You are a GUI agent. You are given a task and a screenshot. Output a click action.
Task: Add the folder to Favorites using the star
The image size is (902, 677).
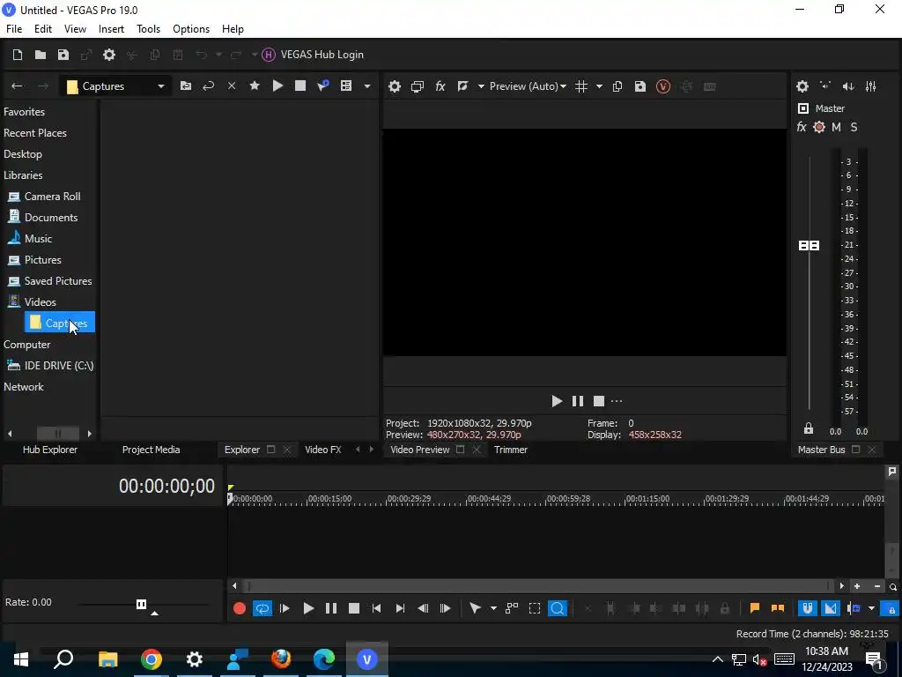pyautogui.click(x=255, y=86)
